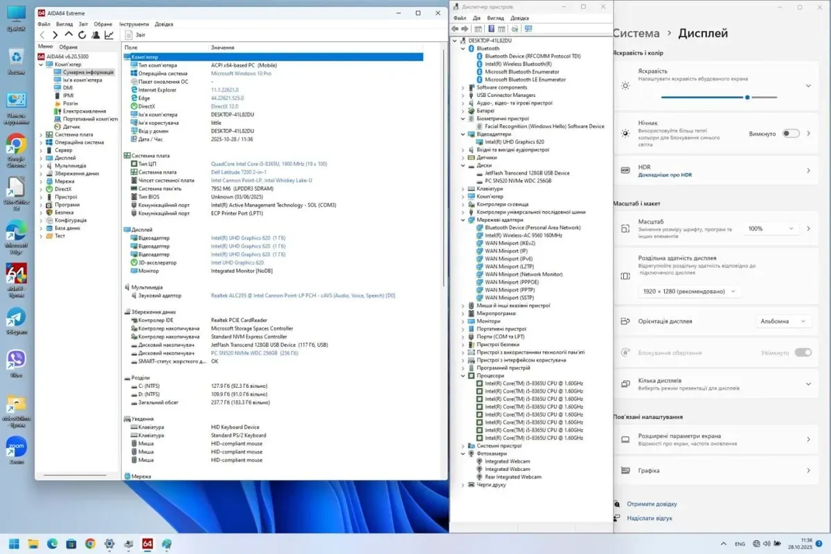Click the blue help icon in Device Manager toolbar
This screenshot has height=554, width=831.
(491, 29)
